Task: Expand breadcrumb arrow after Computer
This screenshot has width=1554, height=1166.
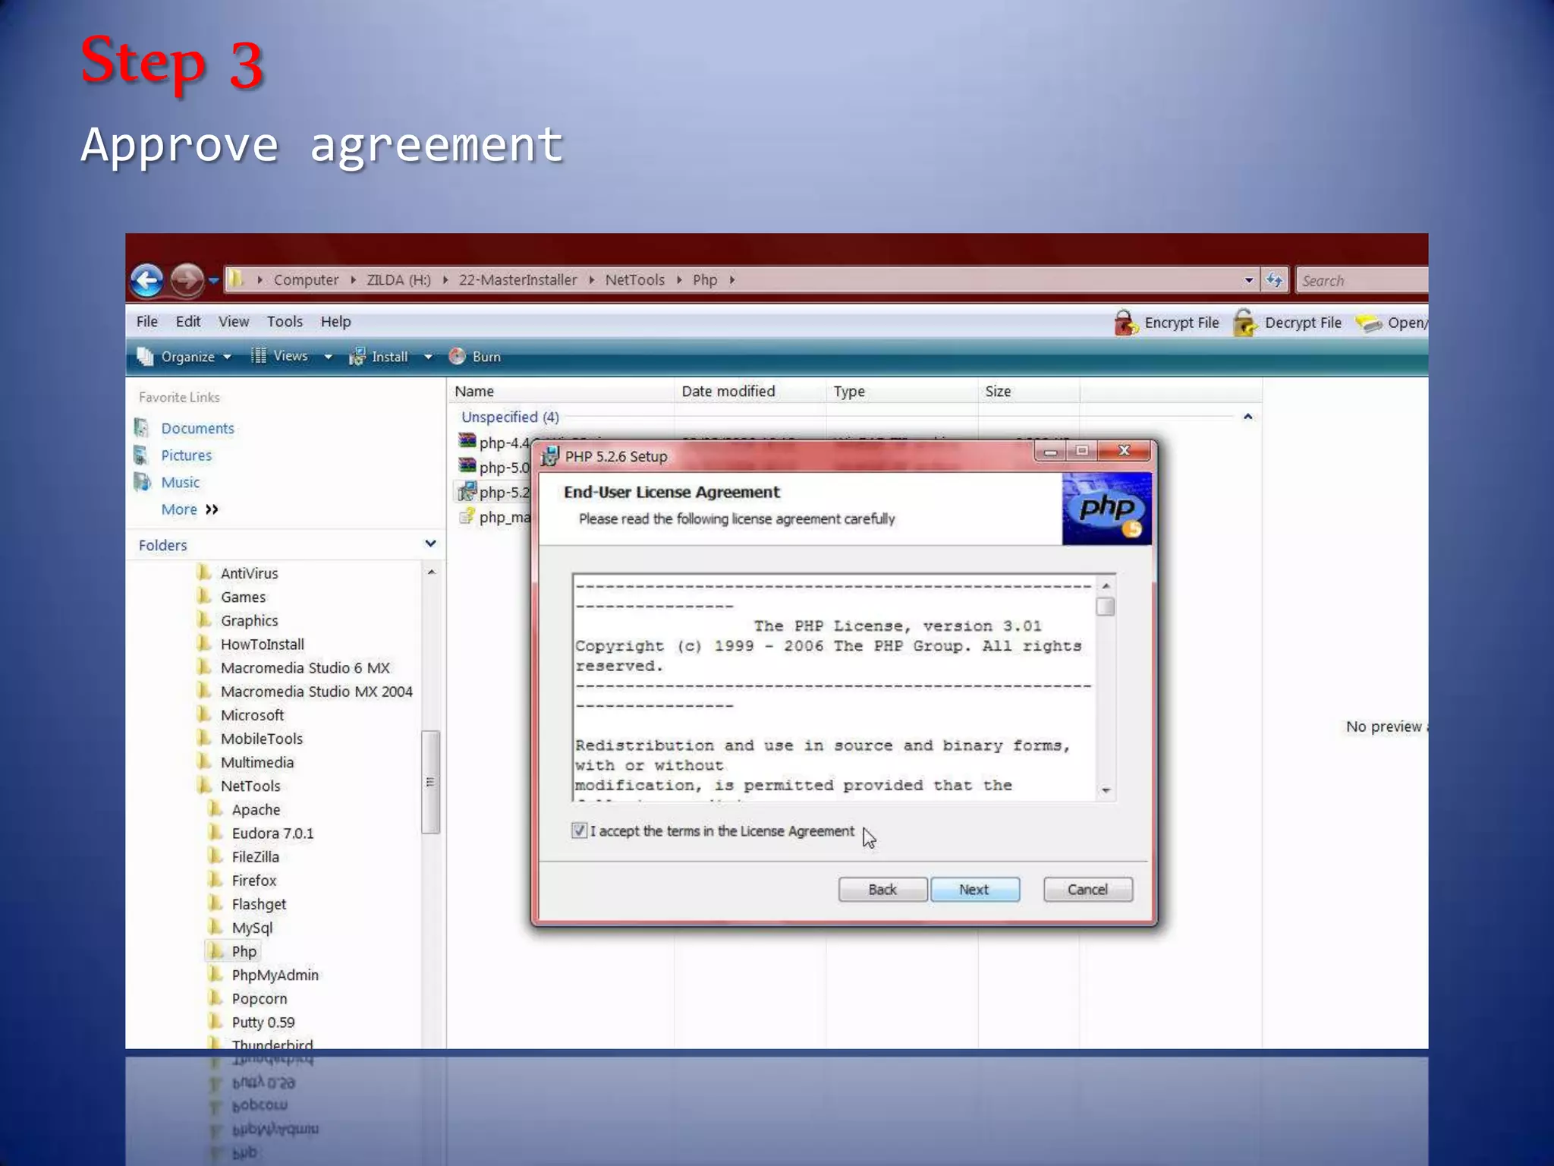Action: click(x=353, y=280)
